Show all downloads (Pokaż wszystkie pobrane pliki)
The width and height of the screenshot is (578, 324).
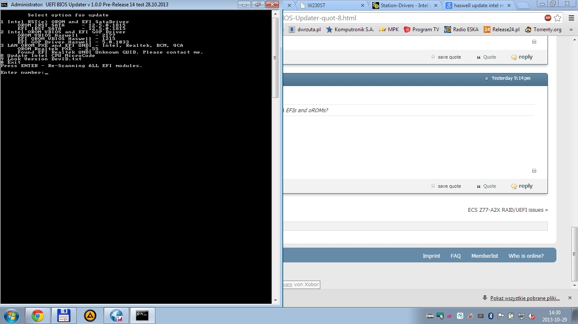coord(525,298)
